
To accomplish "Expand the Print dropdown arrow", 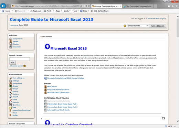I will click(53, 11).
